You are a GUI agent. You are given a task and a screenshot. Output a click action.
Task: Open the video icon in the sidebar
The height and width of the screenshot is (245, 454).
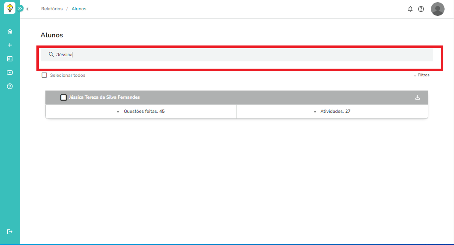[x=10, y=73]
